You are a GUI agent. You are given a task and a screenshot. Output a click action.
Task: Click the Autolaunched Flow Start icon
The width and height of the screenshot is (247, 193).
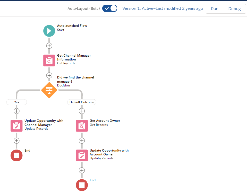click(49, 31)
